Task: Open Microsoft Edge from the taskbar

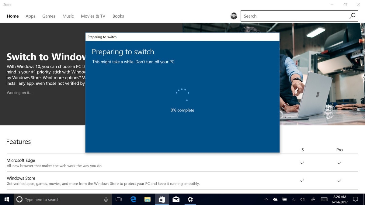Action: pyautogui.click(x=133, y=199)
